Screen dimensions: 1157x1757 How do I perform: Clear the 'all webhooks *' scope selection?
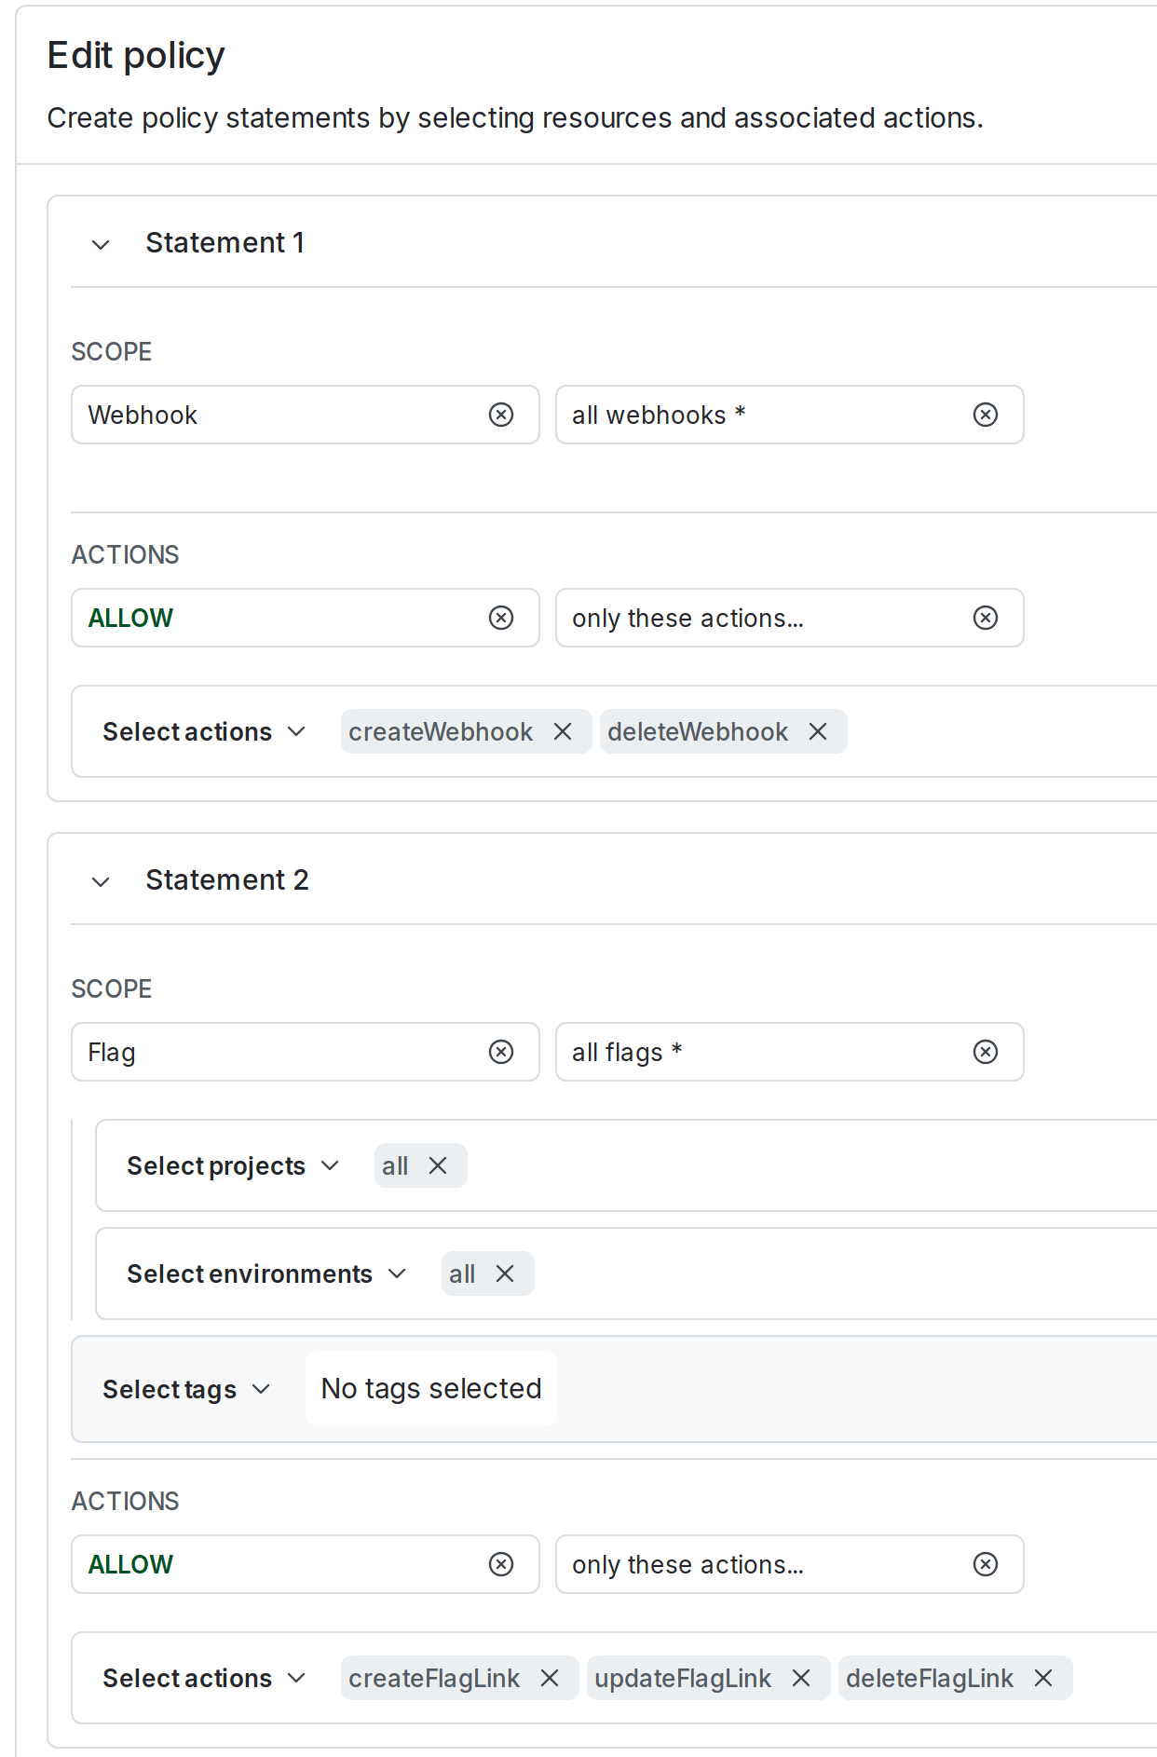coord(986,415)
